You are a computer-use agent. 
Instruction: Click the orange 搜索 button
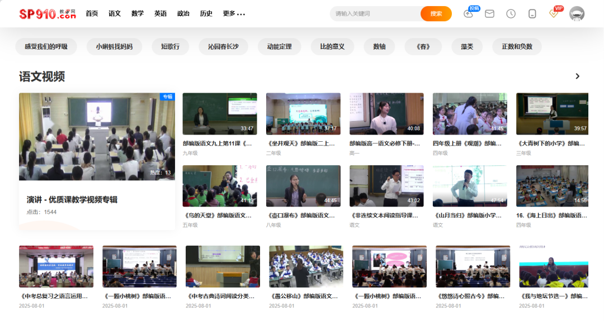point(436,13)
